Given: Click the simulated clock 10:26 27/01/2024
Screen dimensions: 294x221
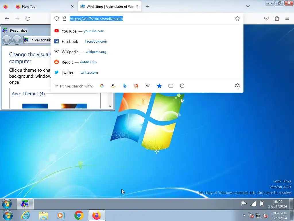Looking at the screenshot, I should tap(278, 204).
